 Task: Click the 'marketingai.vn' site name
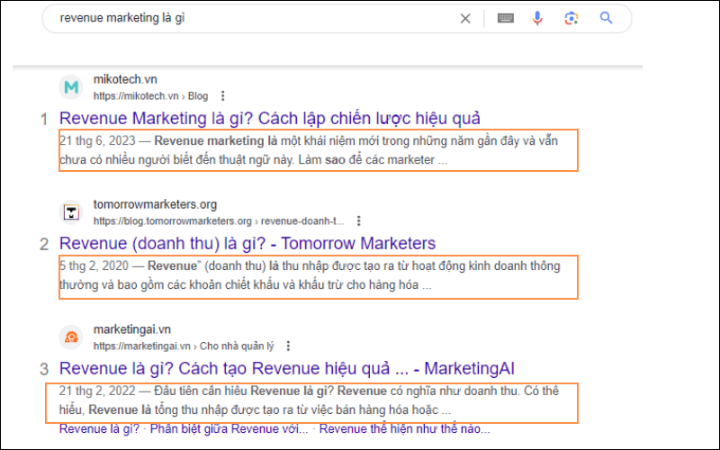tap(132, 329)
